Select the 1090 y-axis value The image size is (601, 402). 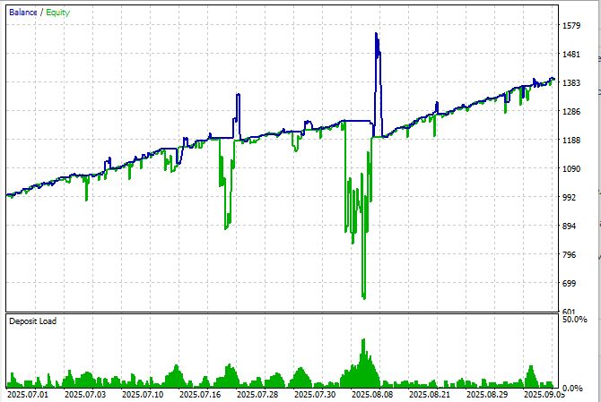(x=571, y=168)
